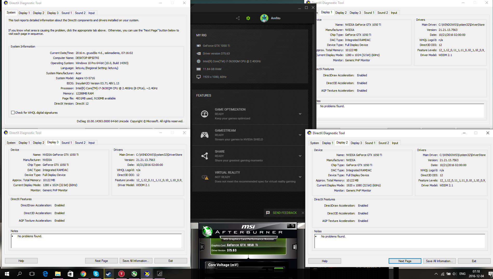
Task: Open Windows Start menu
Action: click(x=7, y=274)
